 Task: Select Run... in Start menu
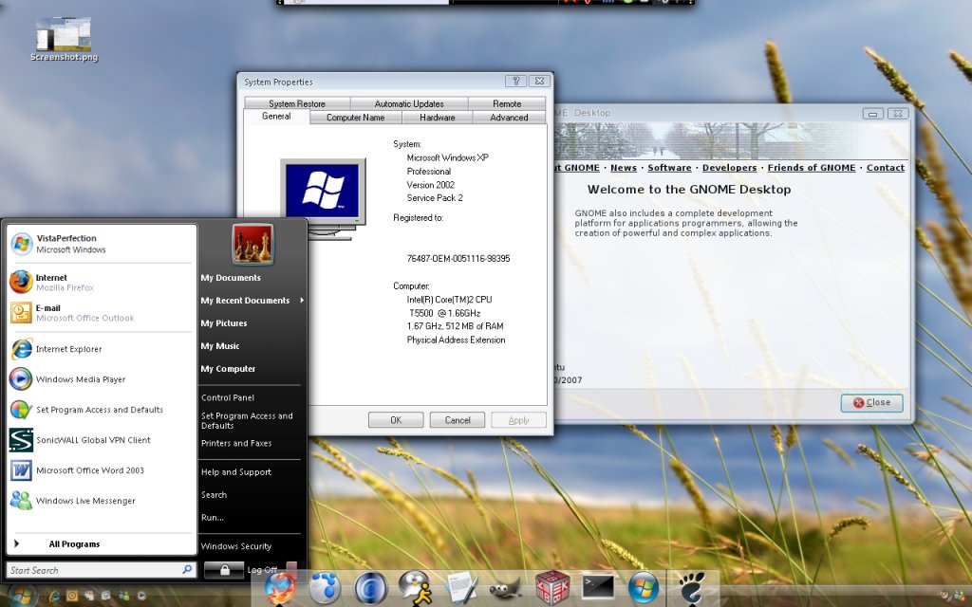[x=212, y=518]
